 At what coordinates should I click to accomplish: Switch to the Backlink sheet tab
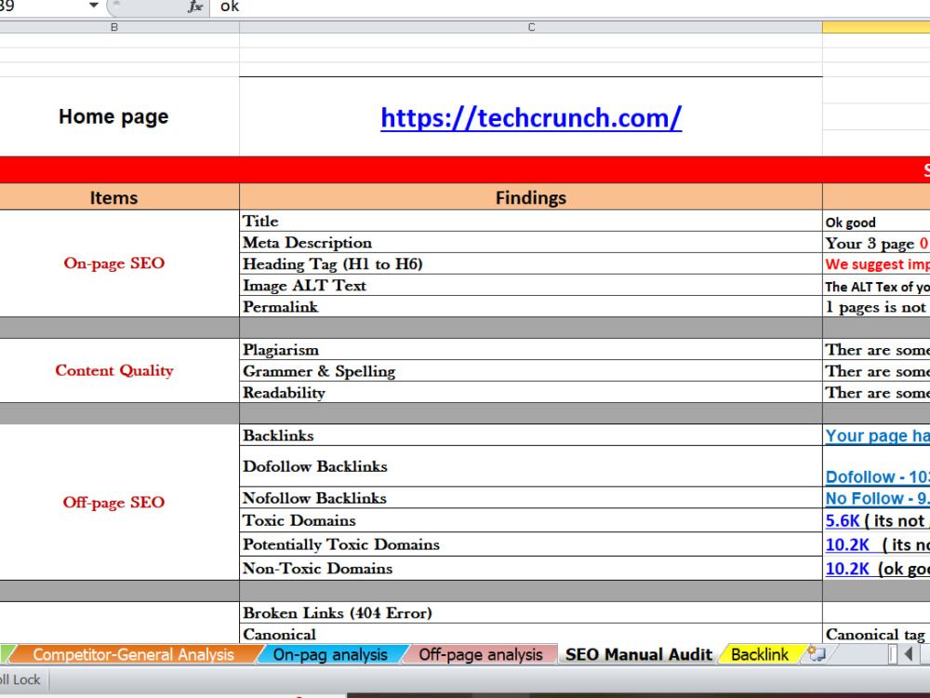pos(760,654)
